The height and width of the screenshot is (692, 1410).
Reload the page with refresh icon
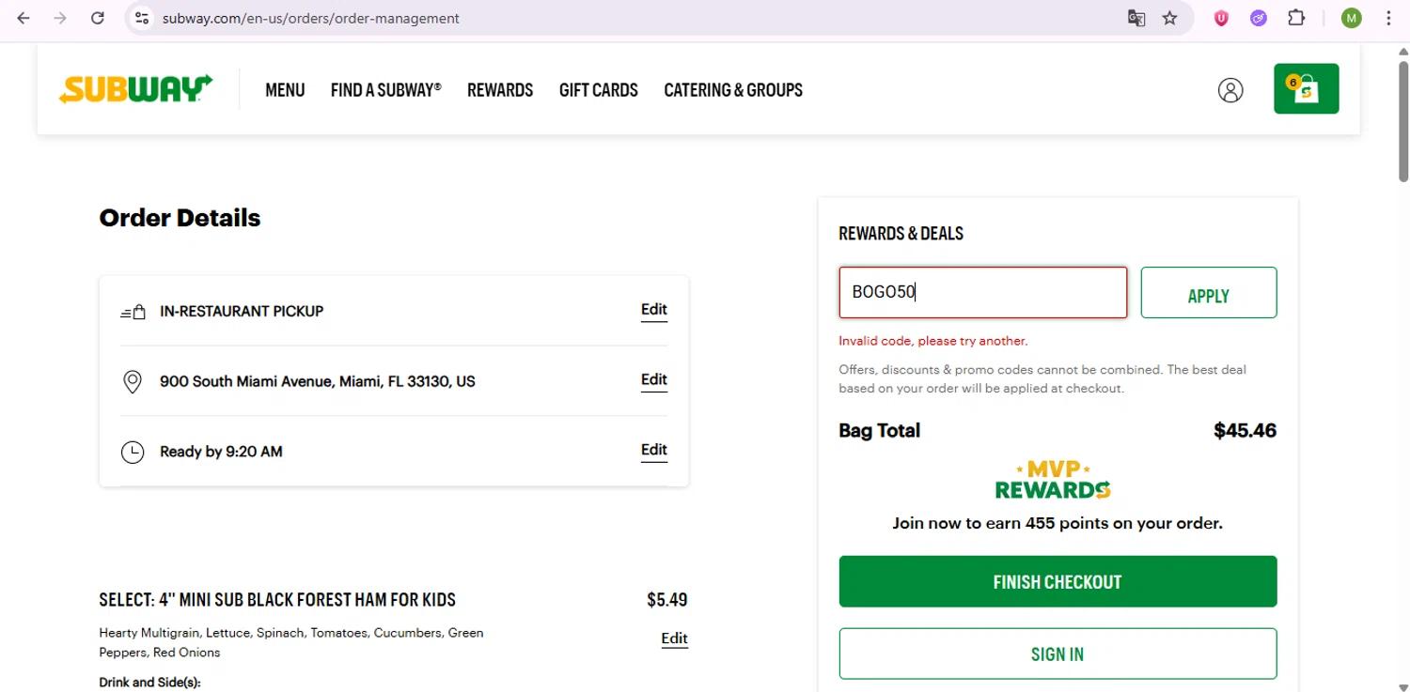pos(97,18)
